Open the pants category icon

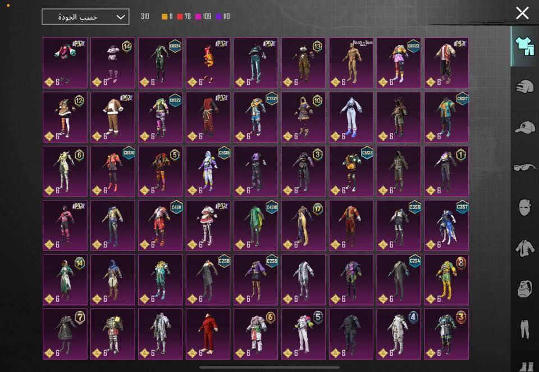[x=525, y=328]
